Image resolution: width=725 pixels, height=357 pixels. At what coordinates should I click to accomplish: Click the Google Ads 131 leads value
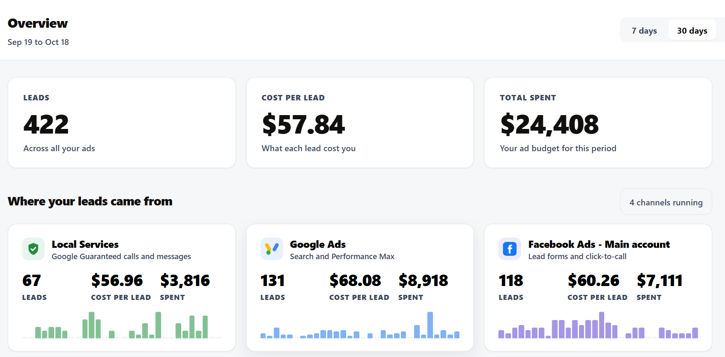point(273,281)
